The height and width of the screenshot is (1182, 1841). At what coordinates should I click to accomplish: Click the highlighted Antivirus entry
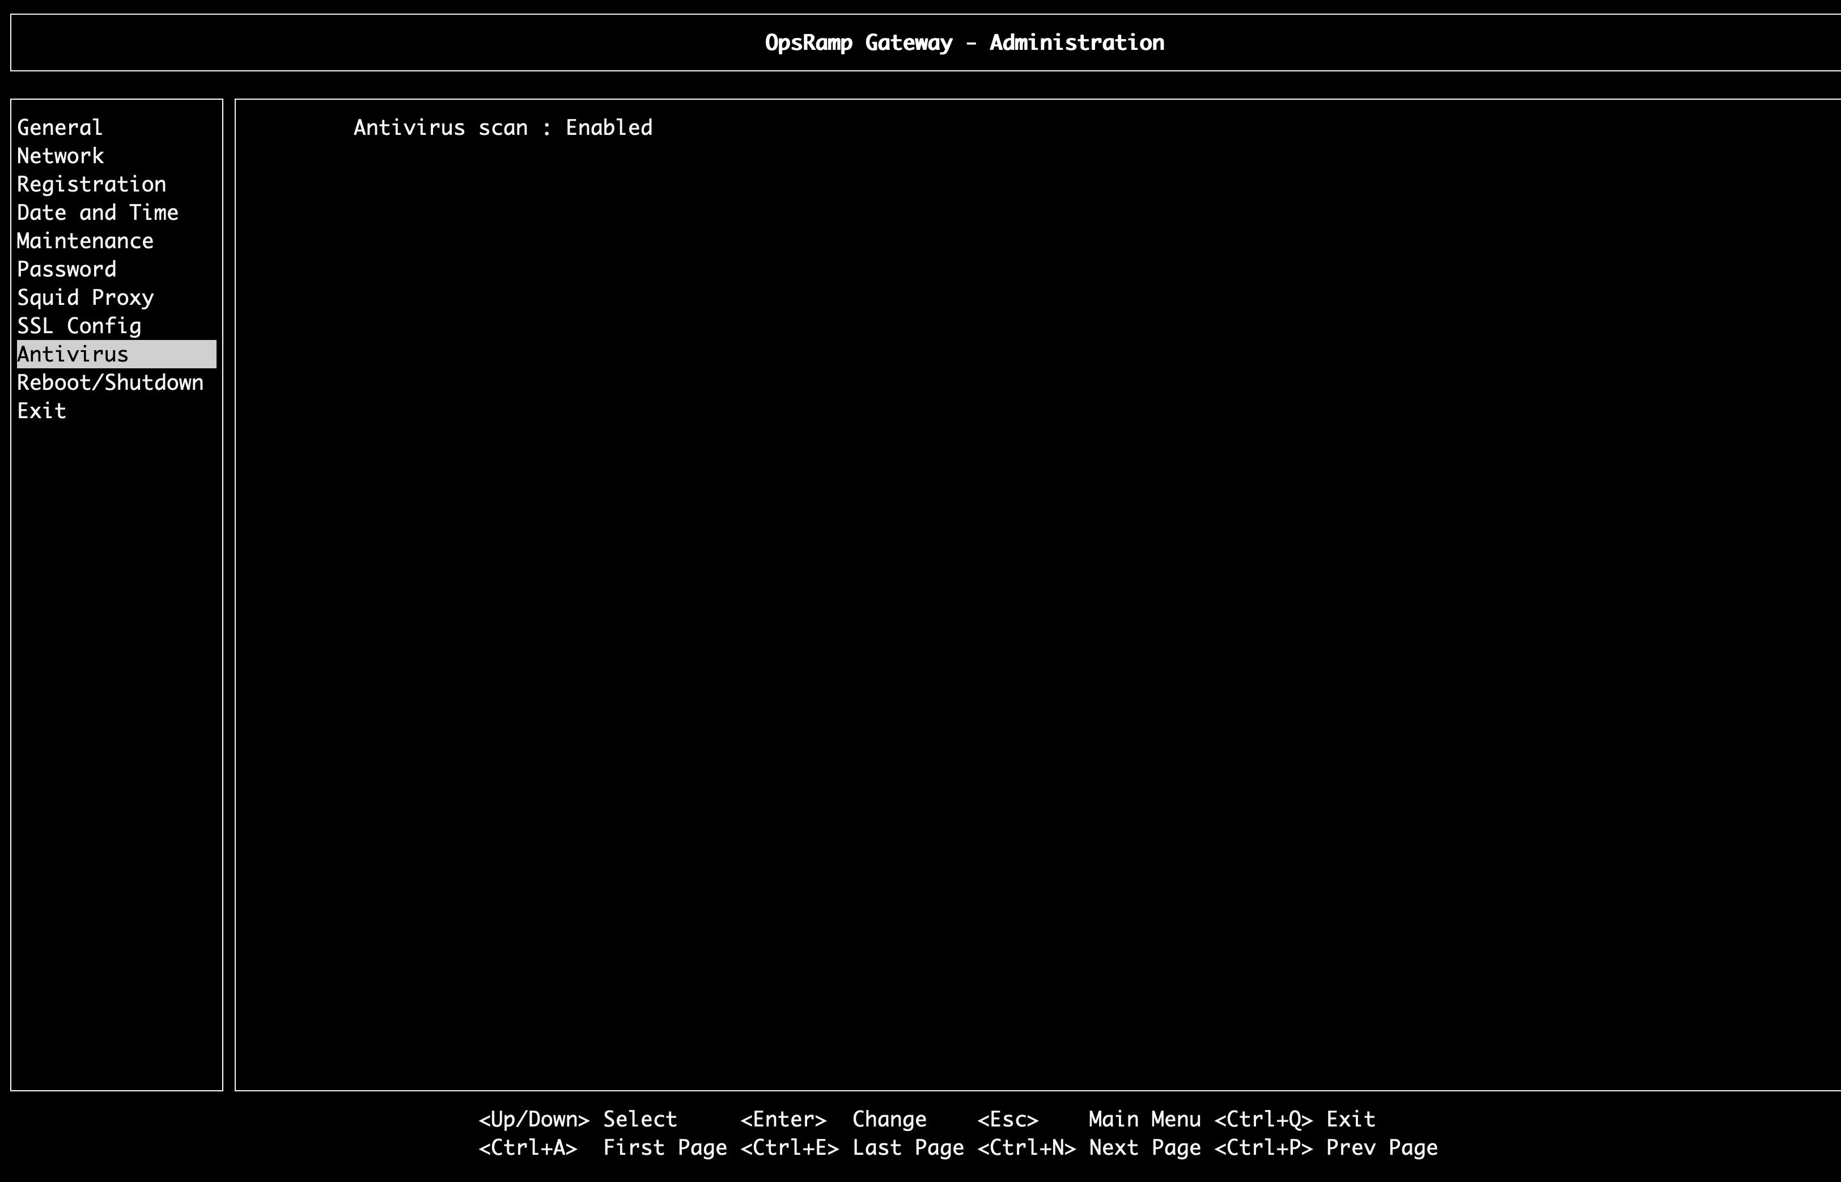(x=74, y=355)
